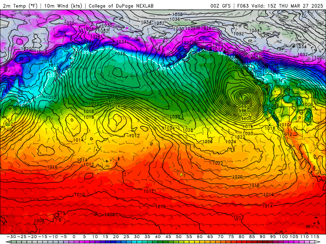Click the 110 temperature scale label
This screenshot has height=244, width=326.
pos(304,237)
